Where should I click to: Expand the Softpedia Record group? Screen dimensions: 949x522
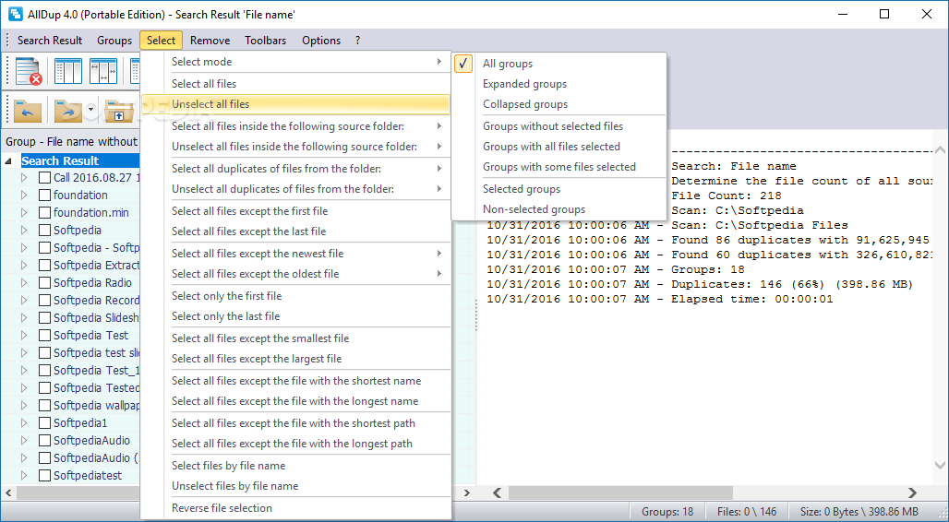(x=24, y=301)
